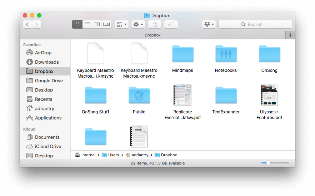315x196 pixels.
Task: Select the OnSong Stuff folder icon
Action: point(96,95)
